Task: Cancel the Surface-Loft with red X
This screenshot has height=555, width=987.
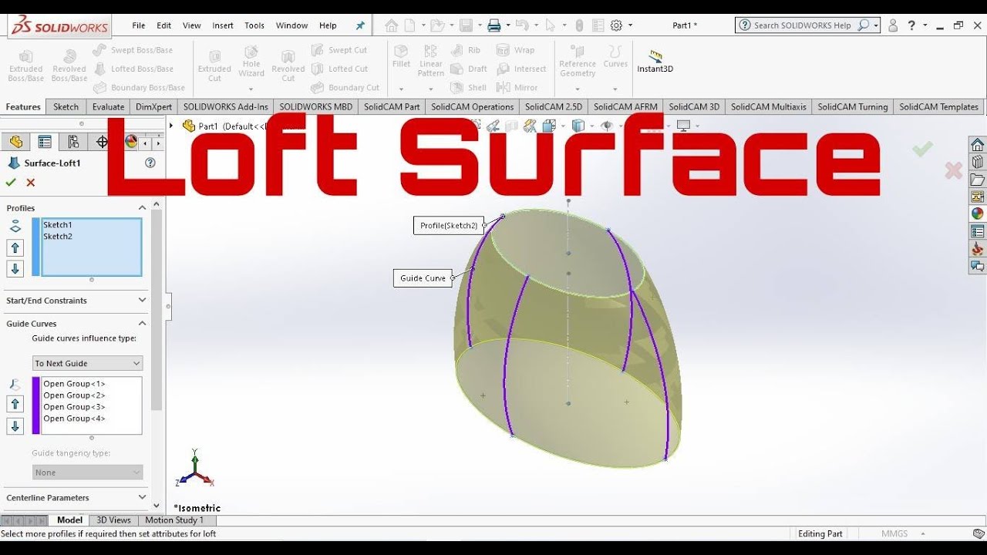Action: pos(31,183)
